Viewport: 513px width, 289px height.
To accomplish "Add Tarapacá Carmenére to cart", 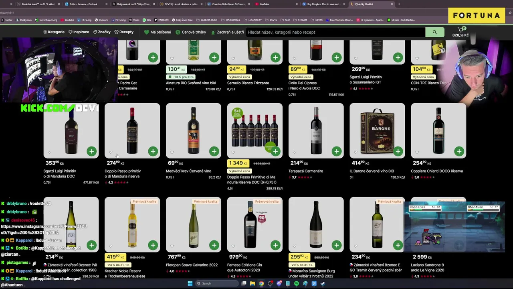I will pos(337,151).
